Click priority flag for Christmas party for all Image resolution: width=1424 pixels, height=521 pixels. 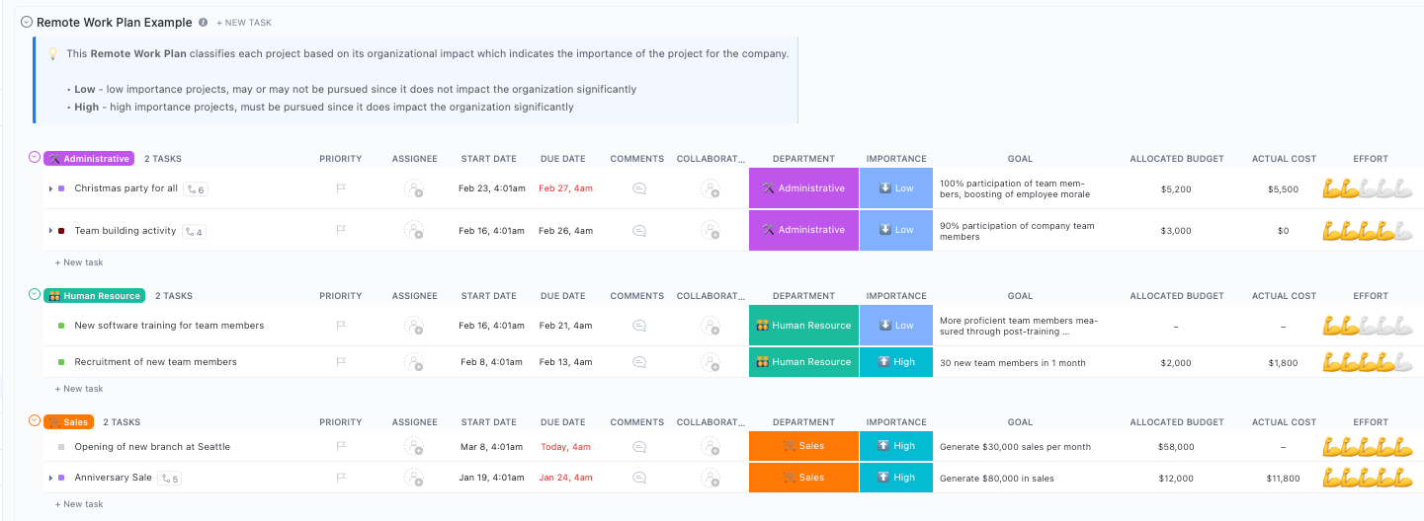point(341,188)
